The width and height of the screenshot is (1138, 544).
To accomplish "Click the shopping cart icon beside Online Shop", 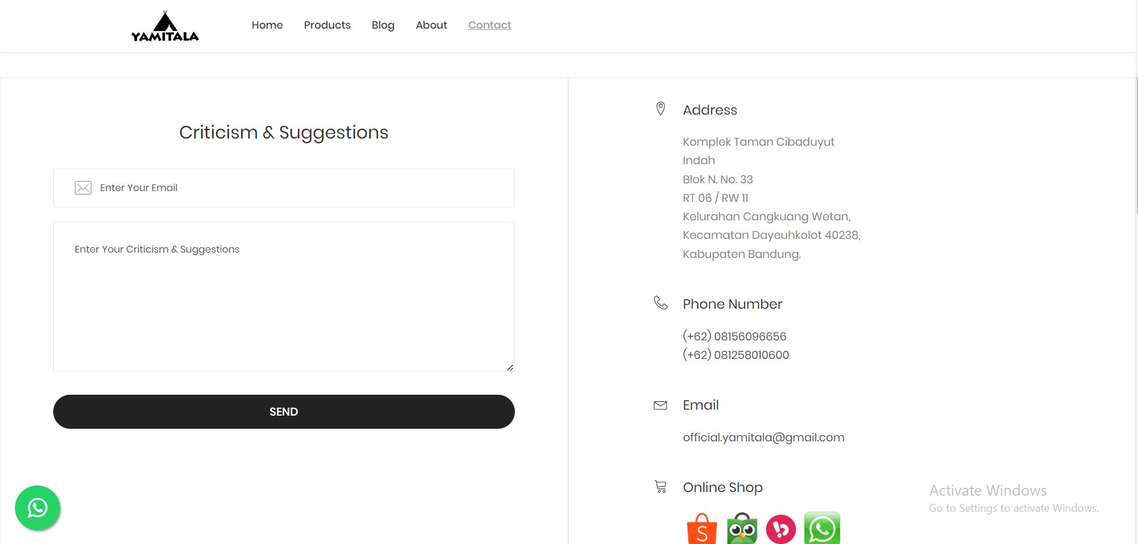I will pyautogui.click(x=661, y=487).
